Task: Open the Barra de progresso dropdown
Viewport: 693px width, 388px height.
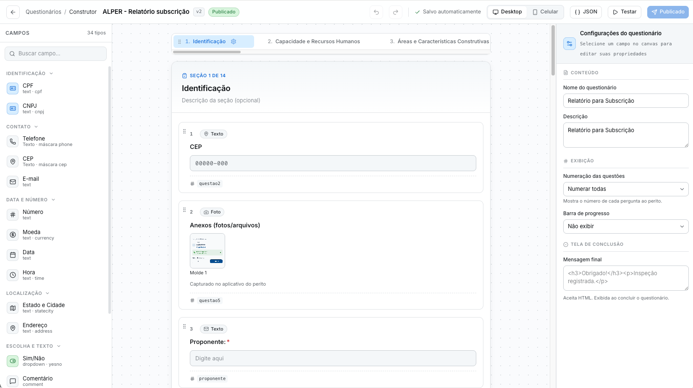Action: 626,227
